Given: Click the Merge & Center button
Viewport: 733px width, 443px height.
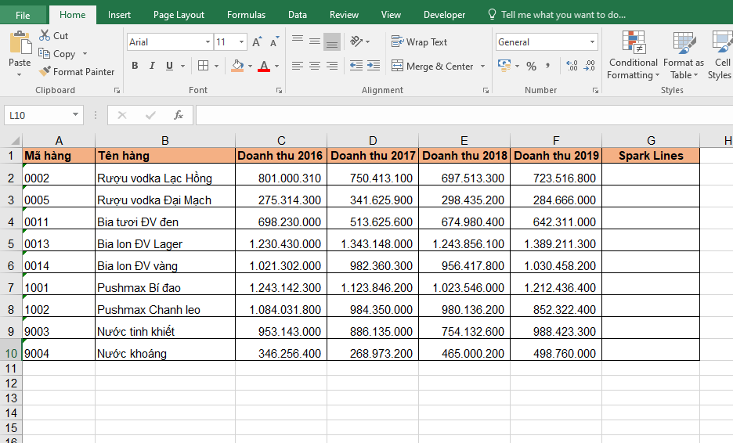Looking at the screenshot, I should point(432,67).
